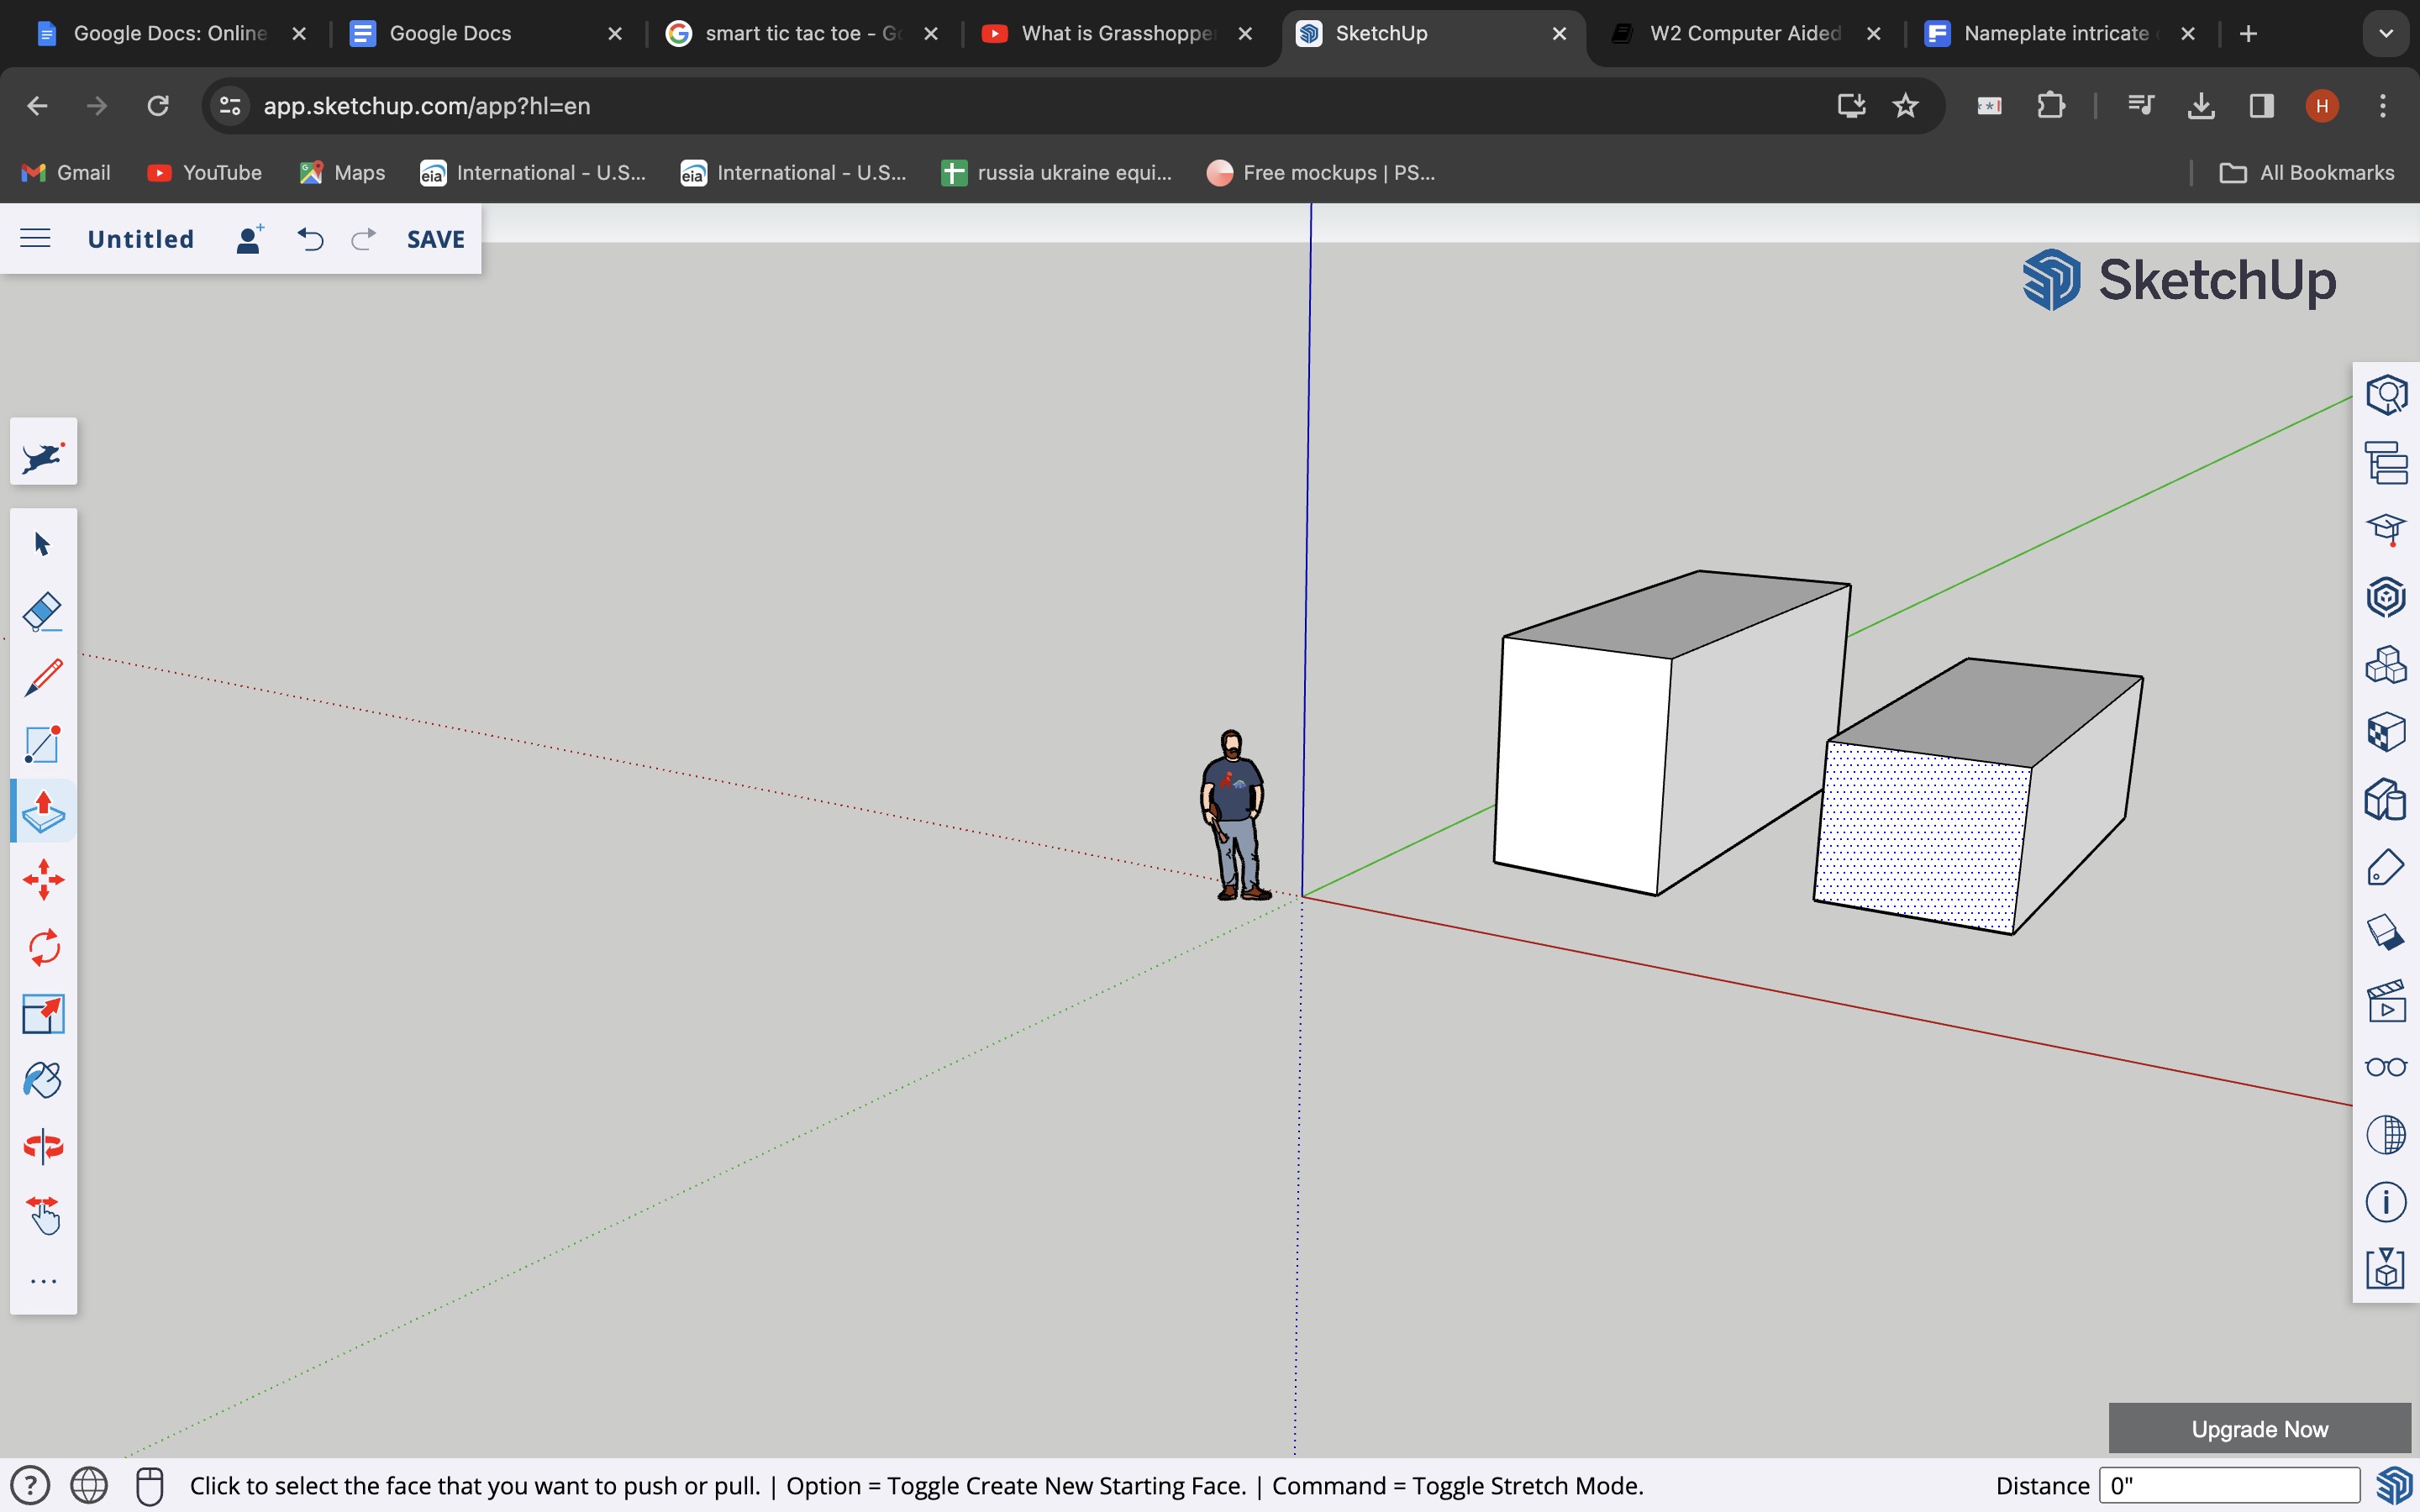Click the Upgrade Now button
2420x1512 pixels.
pyautogui.click(x=2259, y=1429)
